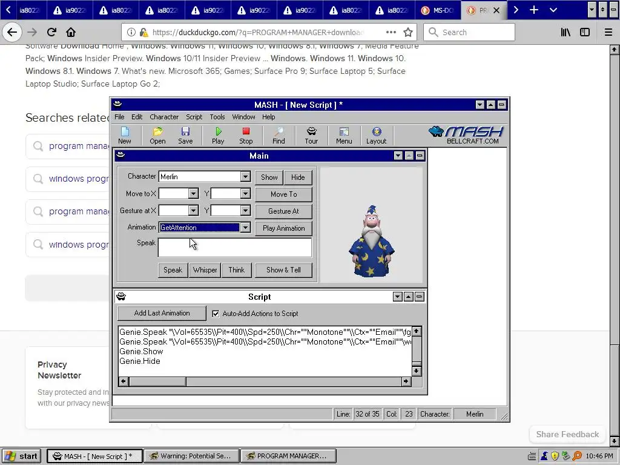Expand the Animation dropdown arrow

tap(245, 228)
